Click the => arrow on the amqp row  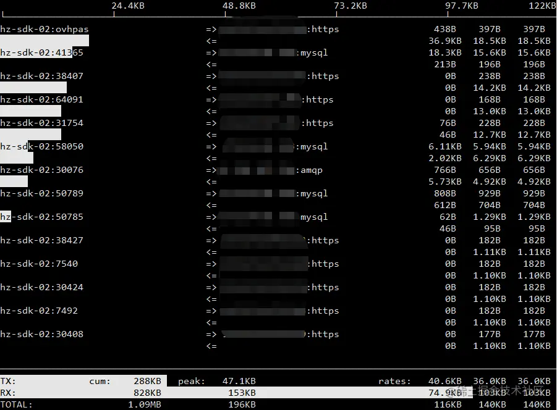pos(211,170)
